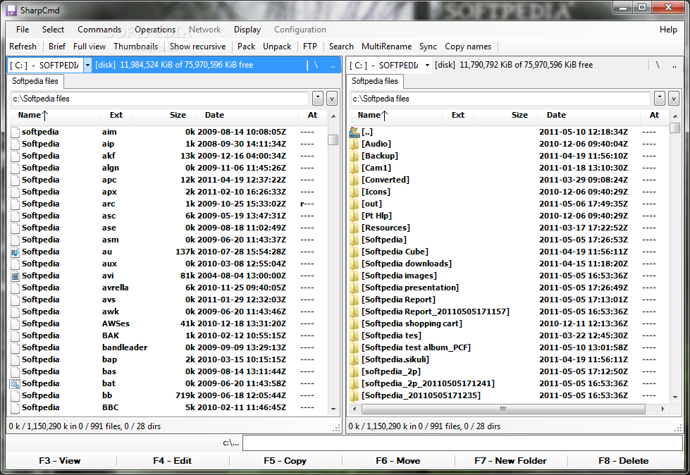Viewport: 690px width, 475px height.
Task: Click F6 - Move button
Action: click(398, 460)
